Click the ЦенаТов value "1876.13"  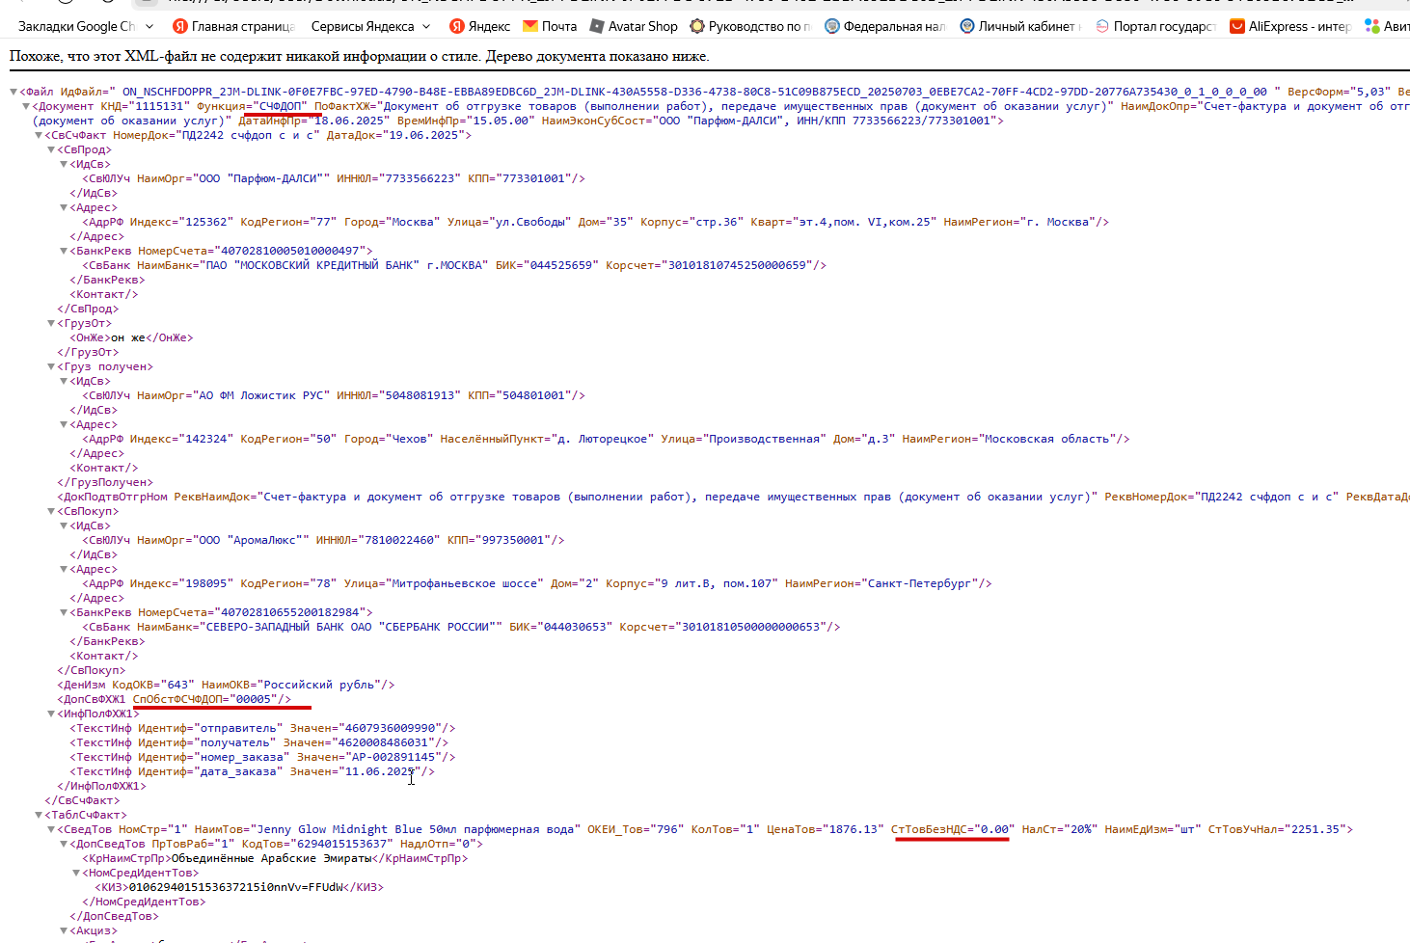[x=854, y=830]
